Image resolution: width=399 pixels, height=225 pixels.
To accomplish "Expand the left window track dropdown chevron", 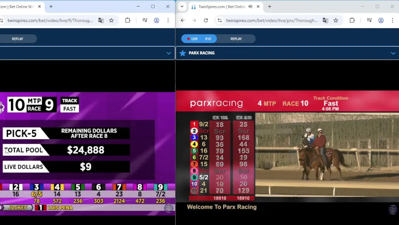I will click(169, 53).
